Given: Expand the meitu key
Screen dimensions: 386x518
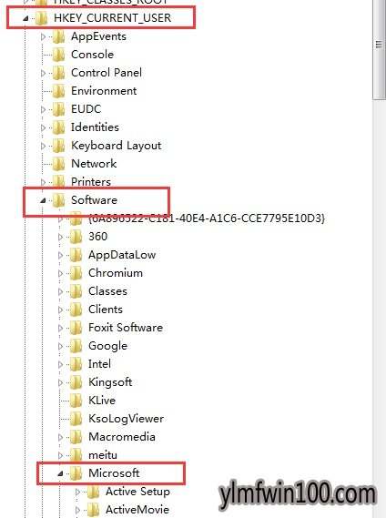Looking at the screenshot, I should (60, 455).
